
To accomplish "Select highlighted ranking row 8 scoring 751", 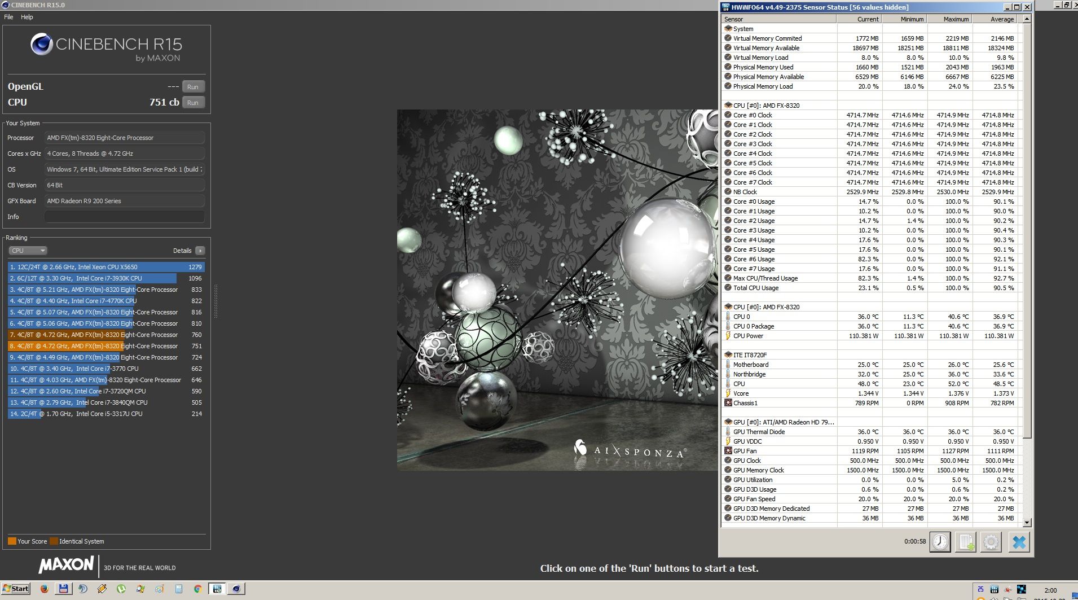I will point(106,346).
